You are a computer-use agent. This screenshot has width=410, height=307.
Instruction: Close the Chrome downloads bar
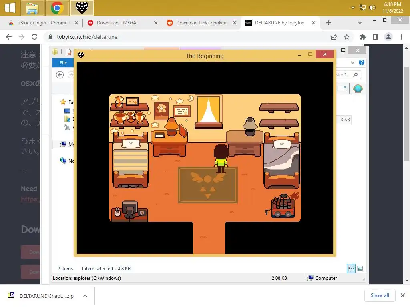(x=403, y=295)
